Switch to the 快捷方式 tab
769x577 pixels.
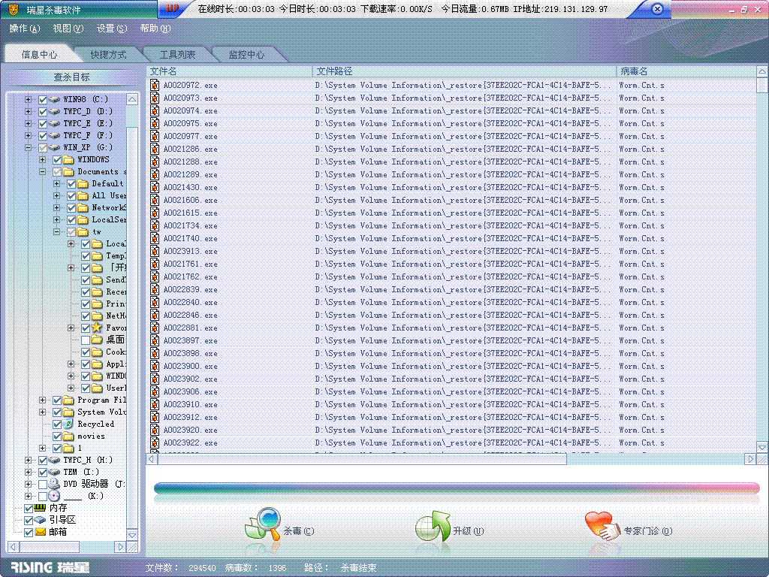(108, 54)
